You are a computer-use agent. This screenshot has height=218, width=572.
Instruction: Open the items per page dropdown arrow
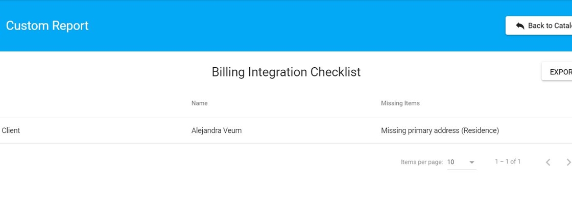pyautogui.click(x=472, y=162)
